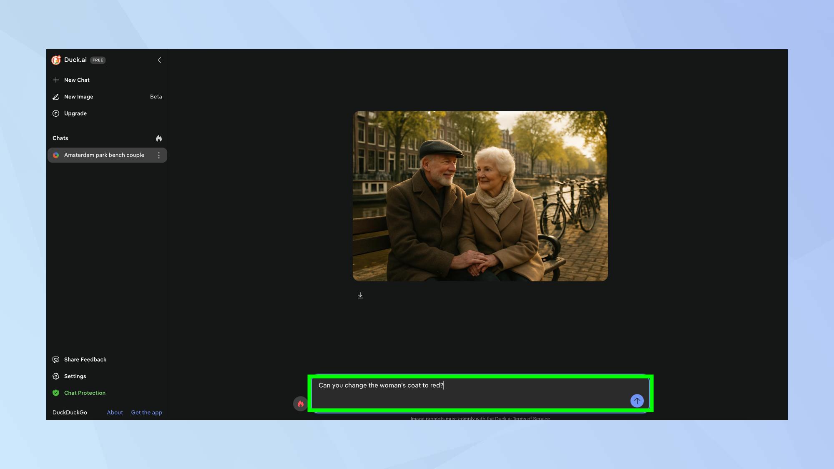This screenshot has height=469, width=834.
Task: Click the rainbow model icon on the chat
Action: (x=56, y=155)
